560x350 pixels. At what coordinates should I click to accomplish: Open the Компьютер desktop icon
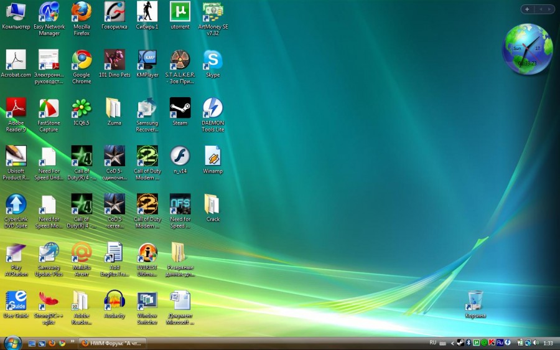[x=16, y=16]
